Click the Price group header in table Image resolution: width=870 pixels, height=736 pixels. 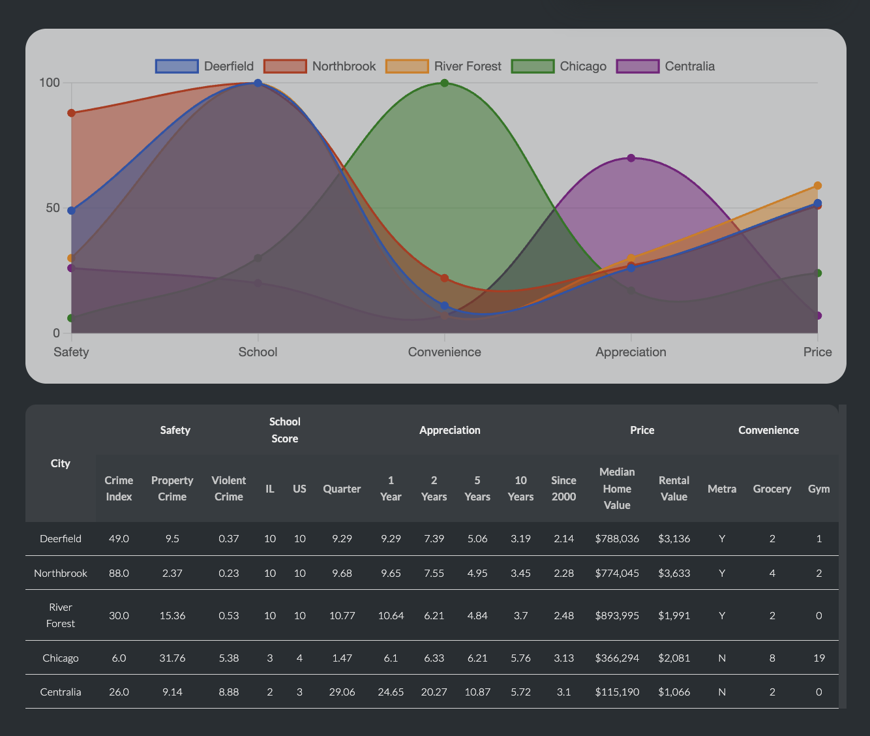tap(642, 430)
